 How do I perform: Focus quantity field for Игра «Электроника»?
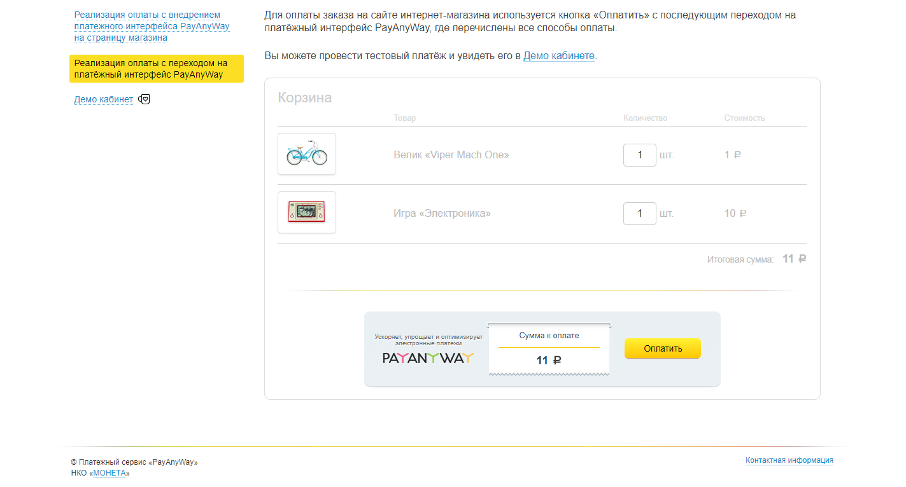[x=639, y=214]
